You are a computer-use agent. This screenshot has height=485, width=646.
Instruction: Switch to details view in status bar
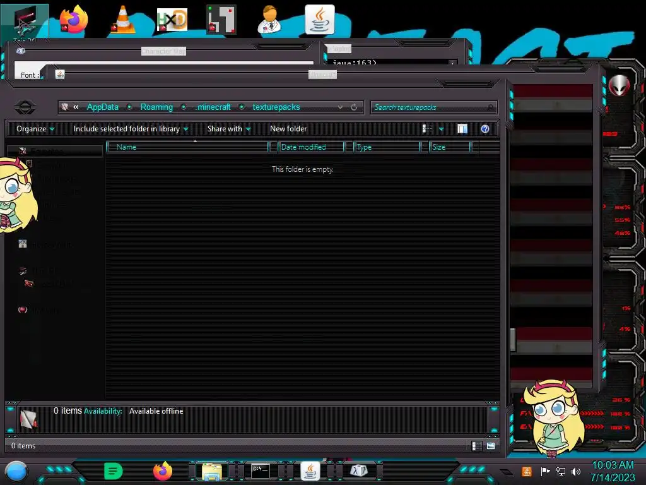[477, 446]
